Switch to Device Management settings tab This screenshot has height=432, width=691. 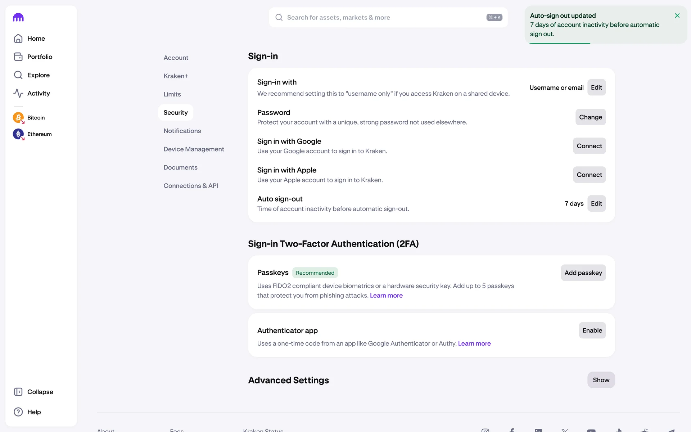coord(194,149)
